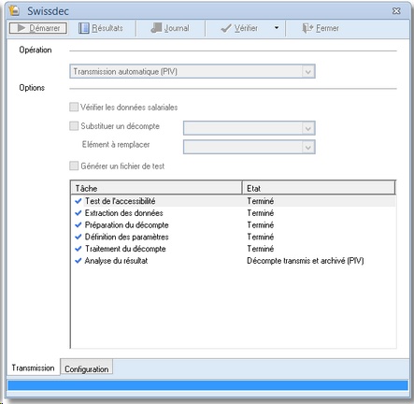The image size is (414, 404).
Task: Click Terminé status for Définition des paramètres
Action: 261,237
